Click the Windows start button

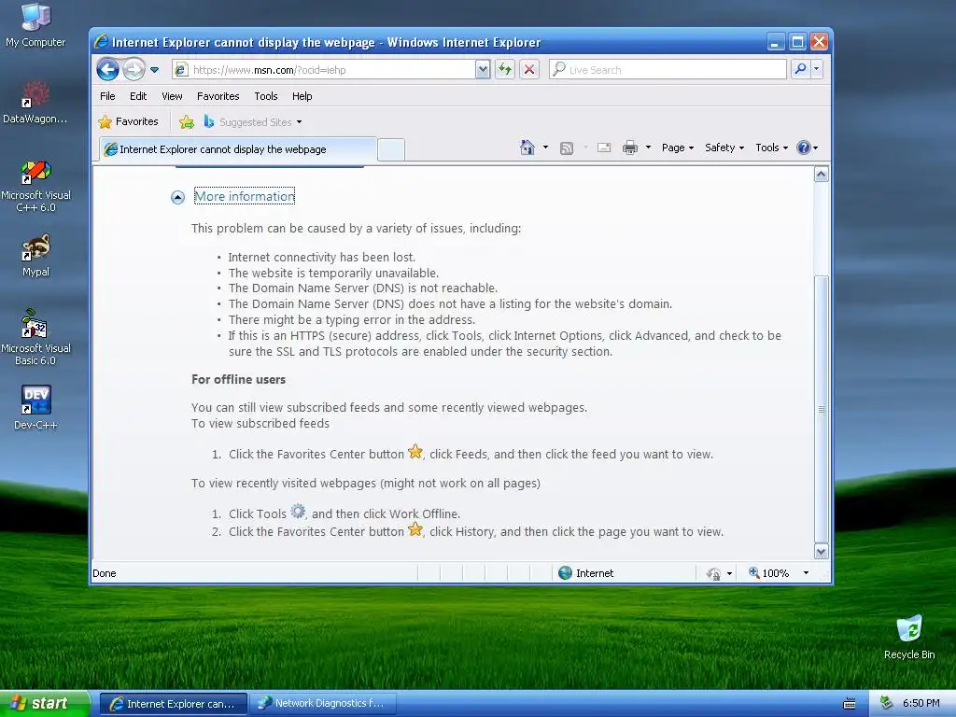click(x=45, y=704)
